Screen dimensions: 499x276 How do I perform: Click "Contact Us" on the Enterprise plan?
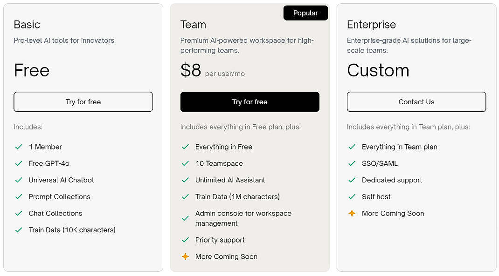pyautogui.click(x=416, y=101)
